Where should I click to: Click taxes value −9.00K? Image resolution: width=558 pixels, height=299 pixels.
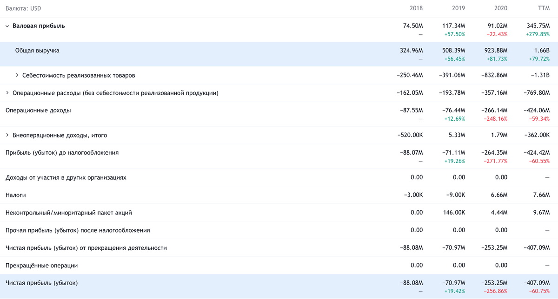[455, 195]
